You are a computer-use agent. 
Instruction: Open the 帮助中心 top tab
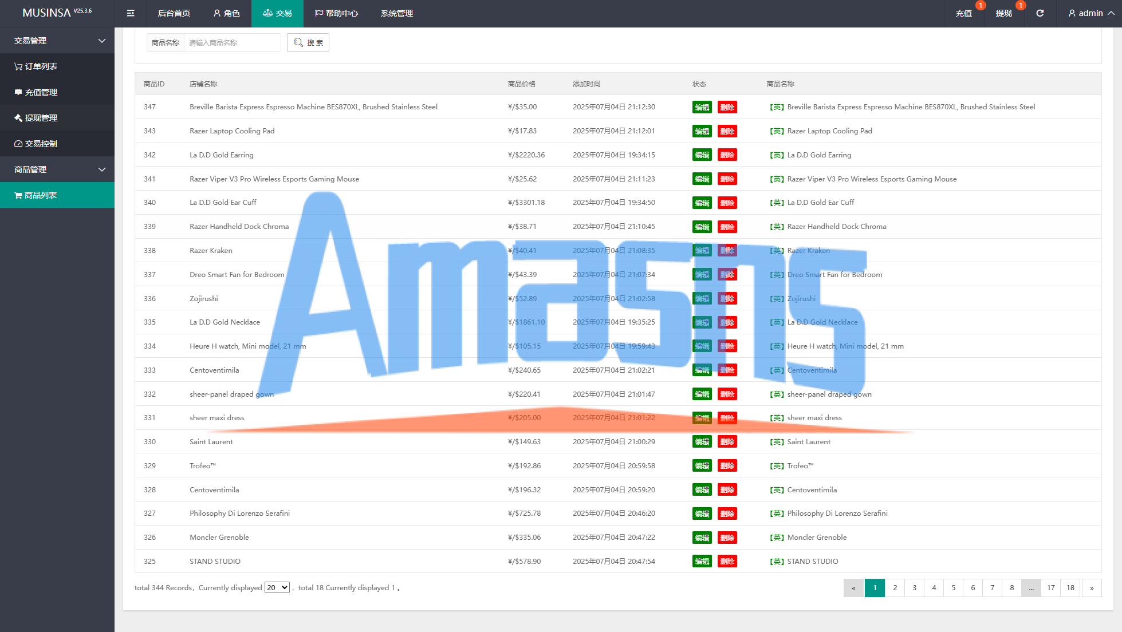click(336, 13)
